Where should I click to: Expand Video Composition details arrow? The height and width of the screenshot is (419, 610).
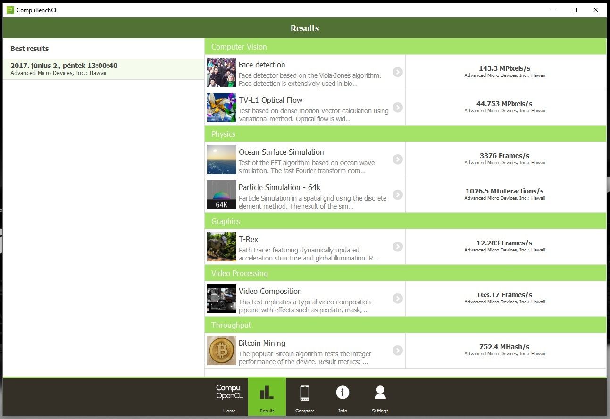tap(398, 299)
